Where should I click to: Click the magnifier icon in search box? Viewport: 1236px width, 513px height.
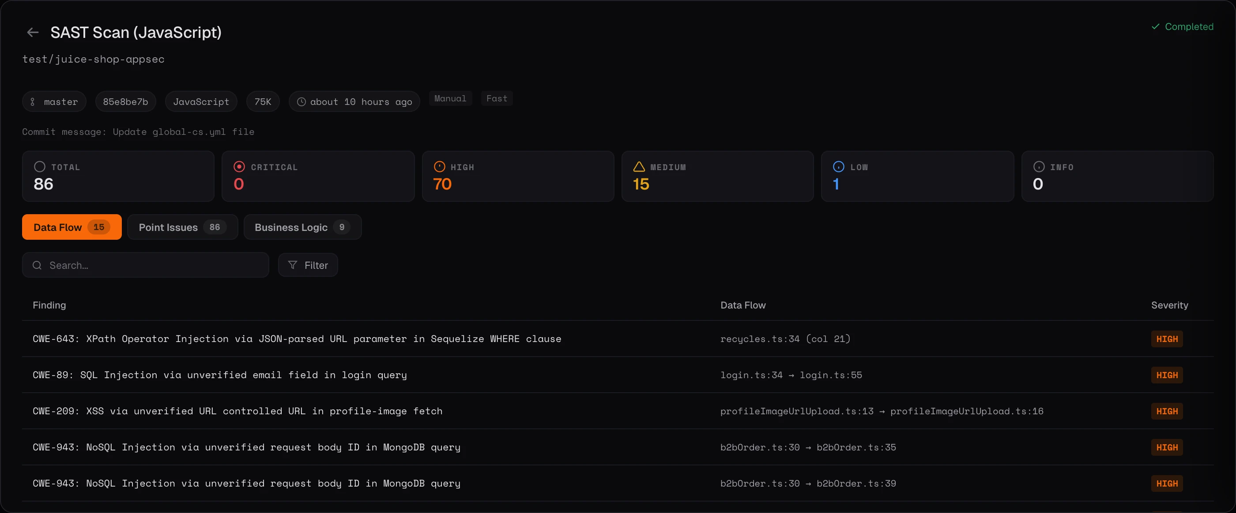point(37,265)
